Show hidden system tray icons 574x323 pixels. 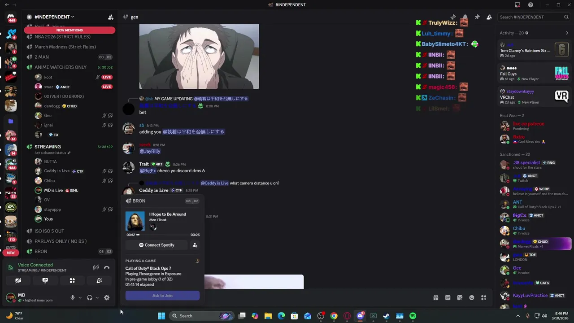[518, 316]
